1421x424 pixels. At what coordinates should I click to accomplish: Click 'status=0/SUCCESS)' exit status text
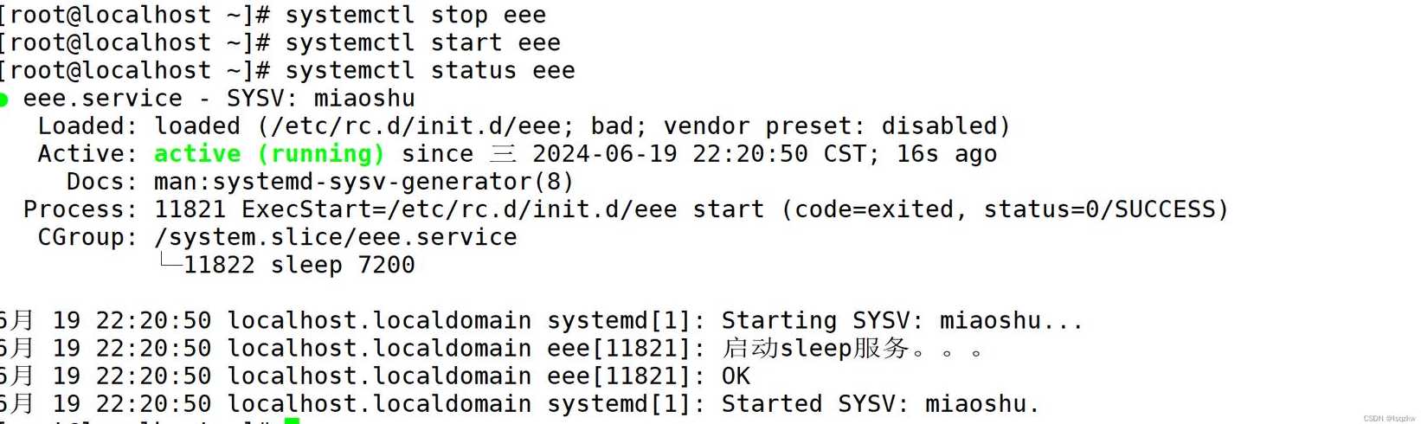[x=1106, y=209]
